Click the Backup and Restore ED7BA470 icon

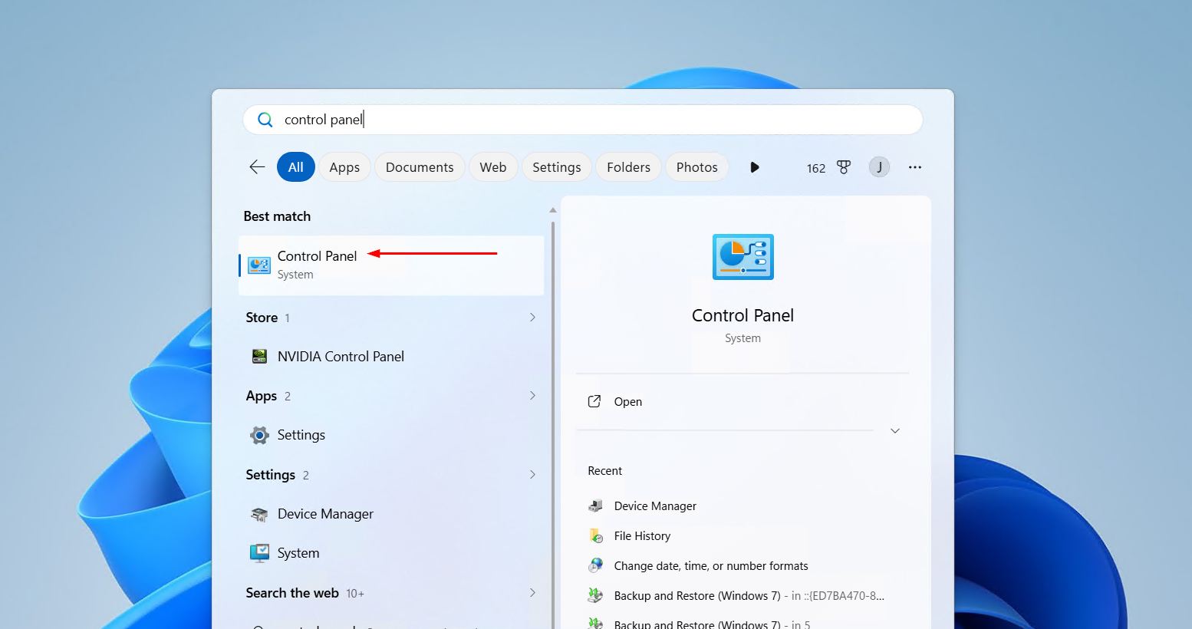[595, 596]
